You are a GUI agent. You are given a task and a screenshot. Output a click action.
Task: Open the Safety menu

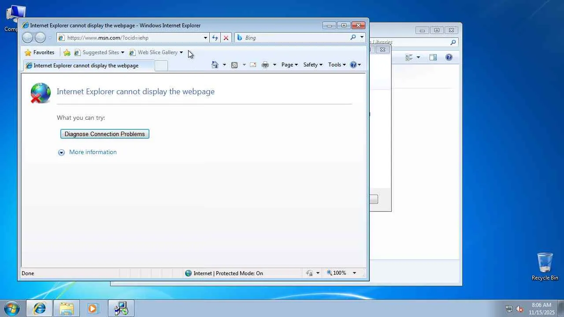tap(313, 65)
